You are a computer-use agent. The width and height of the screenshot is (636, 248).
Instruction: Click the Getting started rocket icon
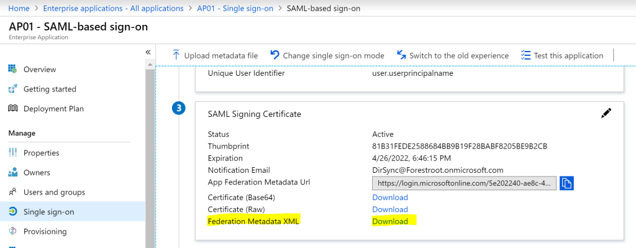point(12,89)
